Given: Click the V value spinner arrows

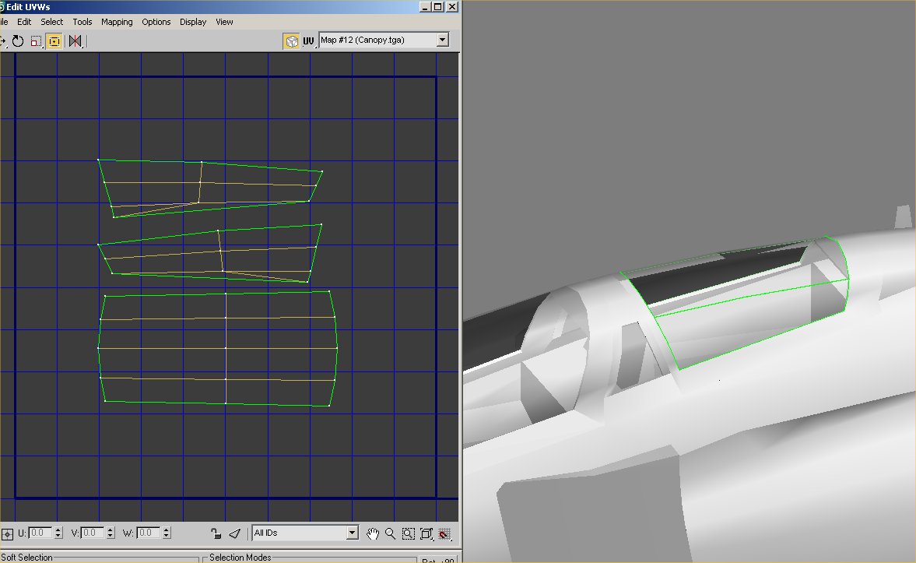Looking at the screenshot, I should click(x=111, y=533).
